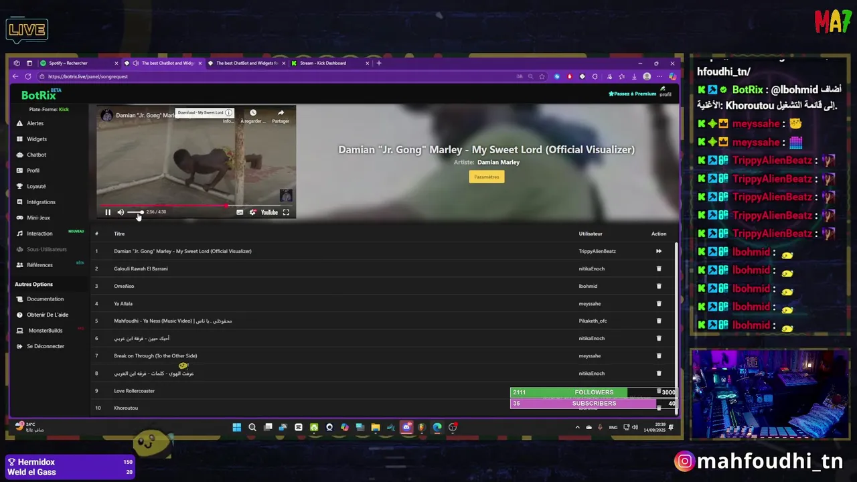Open Discord from the taskbar
This screenshot has height=482, width=857.
[x=406, y=427]
